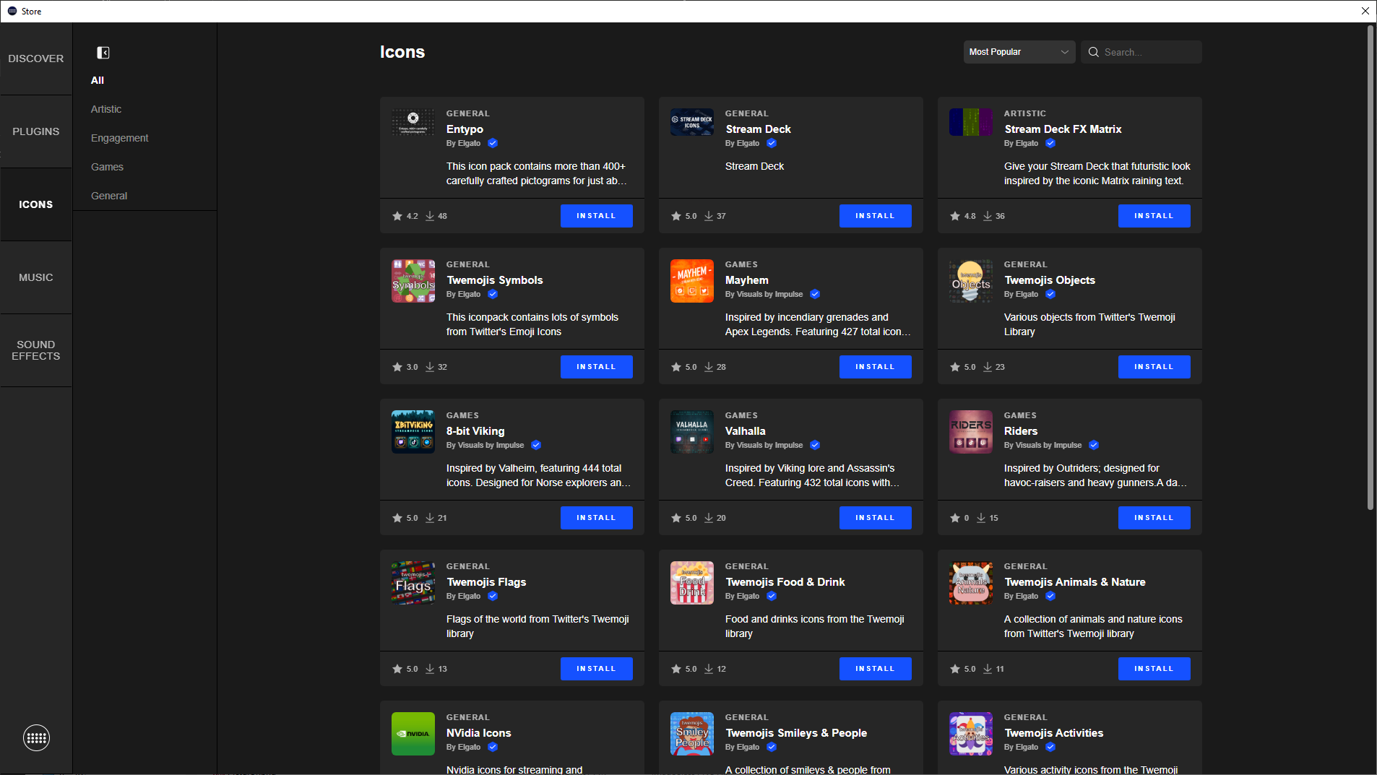1377x775 pixels.
Task: Open the Twemojis Food & Drink thumbnail
Action: [x=692, y=583]
